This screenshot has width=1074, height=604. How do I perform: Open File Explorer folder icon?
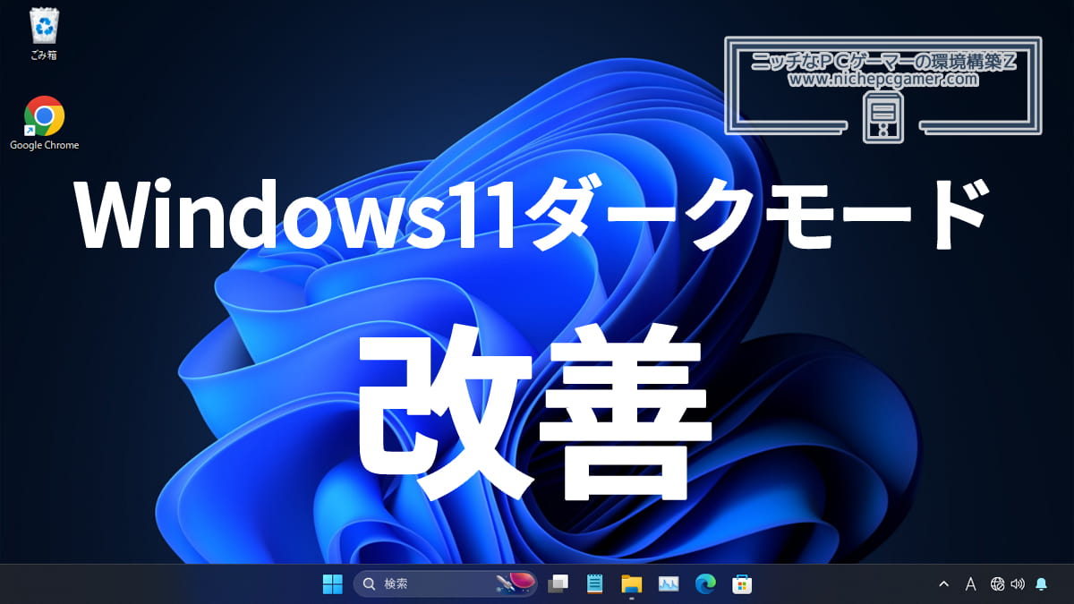click(x=632, y=584)
